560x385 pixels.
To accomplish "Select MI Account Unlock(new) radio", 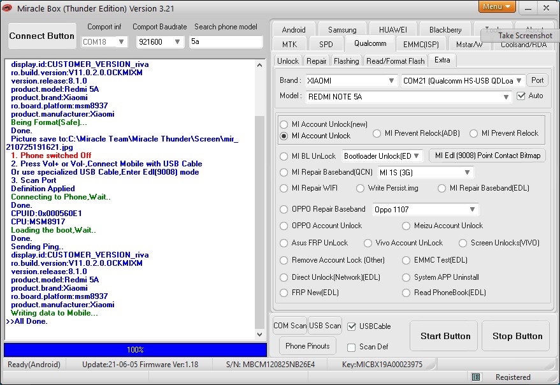I will click(284, 124).
